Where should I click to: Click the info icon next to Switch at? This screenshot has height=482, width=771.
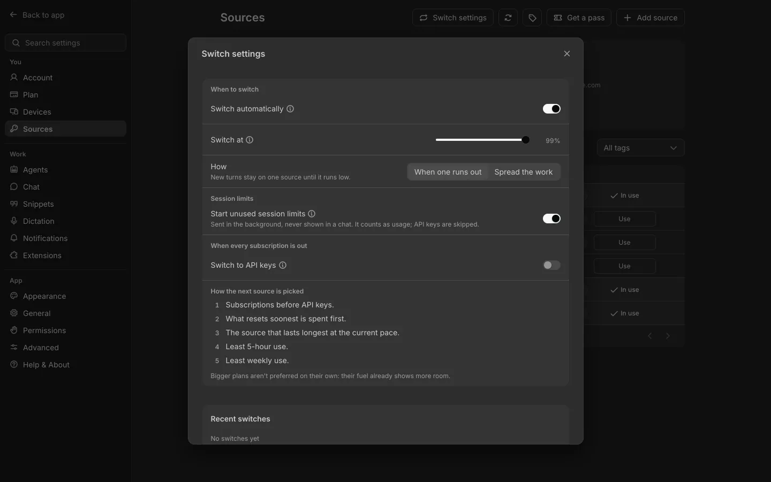[250, 140]
